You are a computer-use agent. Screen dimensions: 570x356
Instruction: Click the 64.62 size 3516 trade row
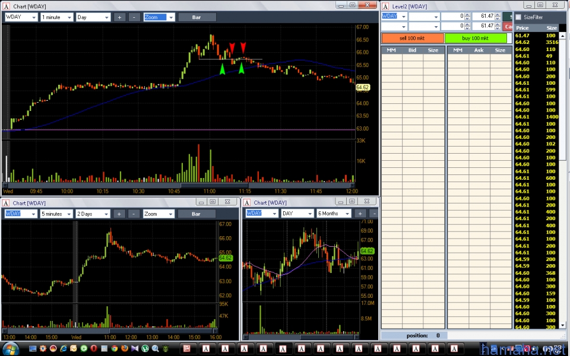point(537,42)
